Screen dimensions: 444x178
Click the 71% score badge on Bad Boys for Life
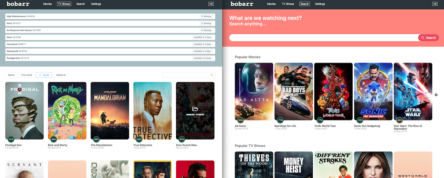point(280,120)
